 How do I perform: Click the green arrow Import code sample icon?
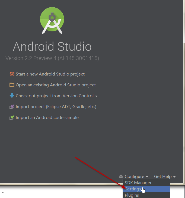[x=12, y=118]
